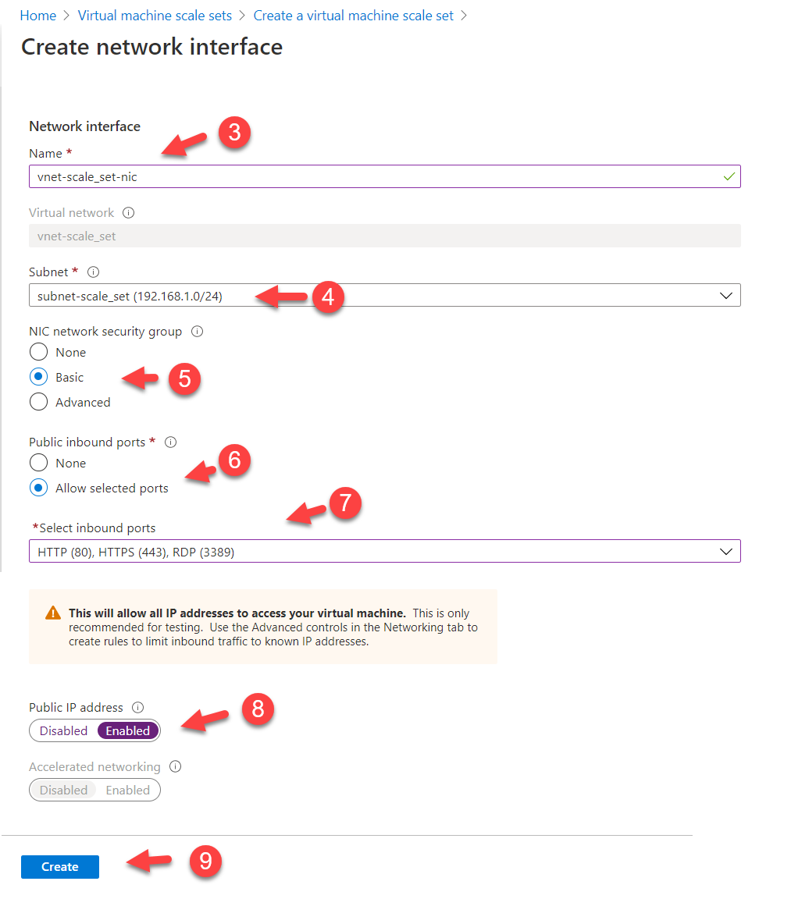Viewport: 791px width, 899px height.
Task: Click green checkmark in Name field
Action: point(729,177)
